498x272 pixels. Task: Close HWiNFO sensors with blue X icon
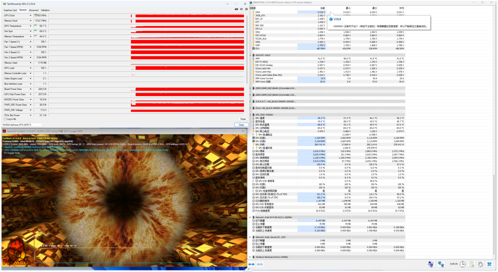coord(489,265)
